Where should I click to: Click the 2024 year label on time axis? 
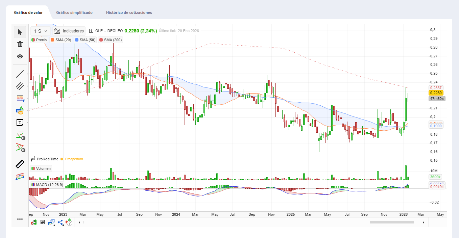coord(176,214)
